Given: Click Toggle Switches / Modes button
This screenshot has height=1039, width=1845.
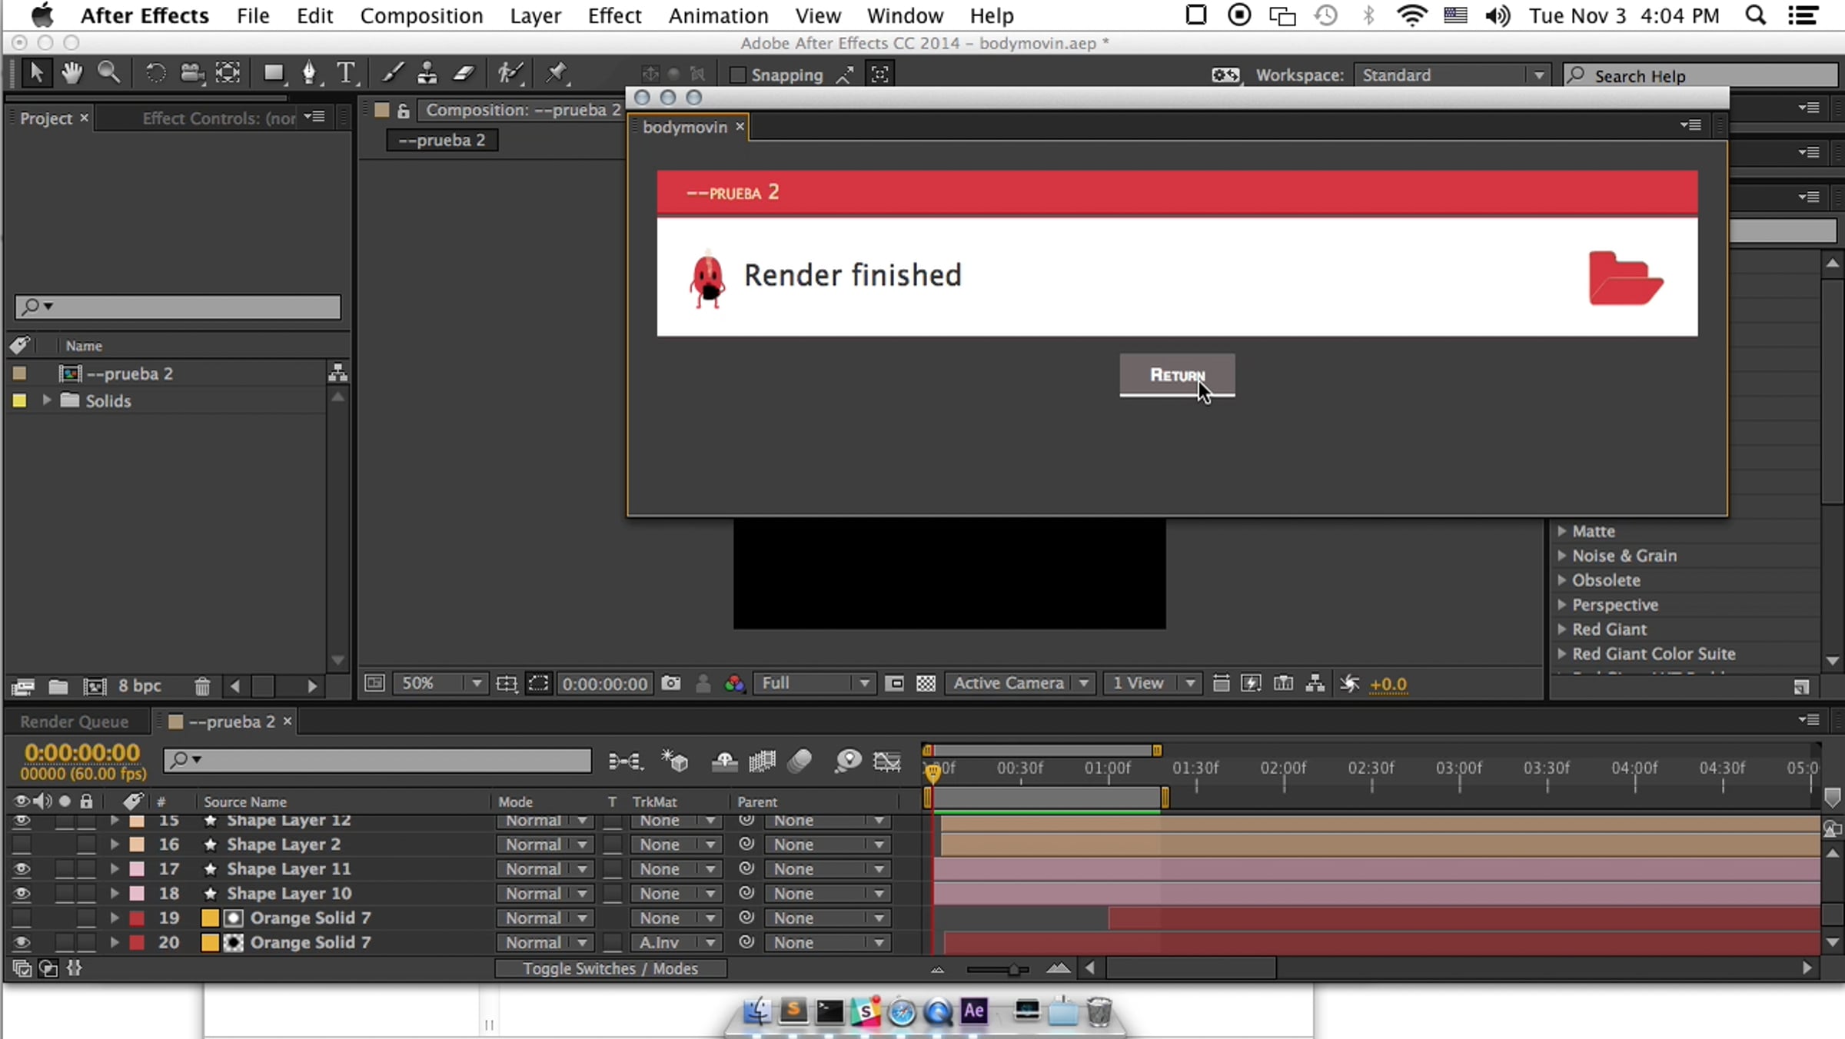Looking at the screenshot, I should (610, 968).
